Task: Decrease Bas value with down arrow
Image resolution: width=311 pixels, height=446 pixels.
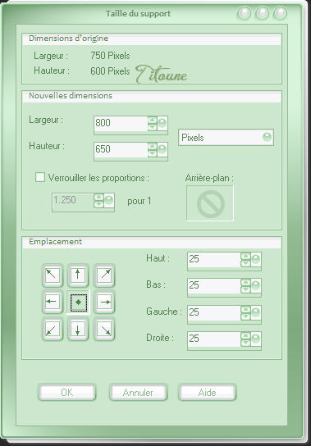Action: [245, 289]
